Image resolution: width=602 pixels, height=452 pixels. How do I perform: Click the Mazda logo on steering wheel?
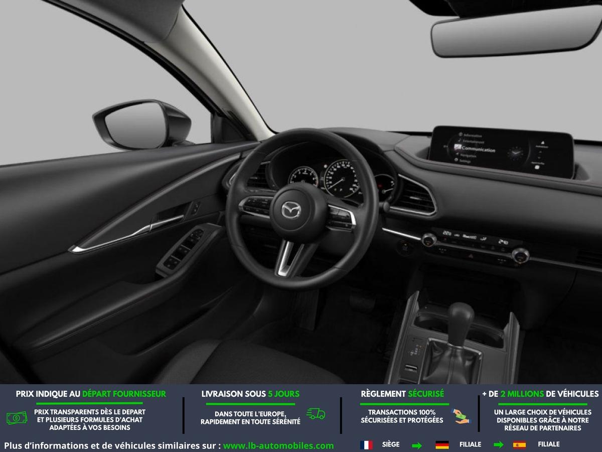pos(289,209)
